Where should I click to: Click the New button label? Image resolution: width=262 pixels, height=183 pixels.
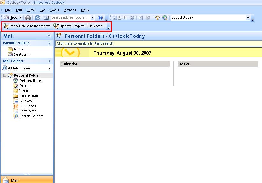pyautogui.click(x=13, y=18)
